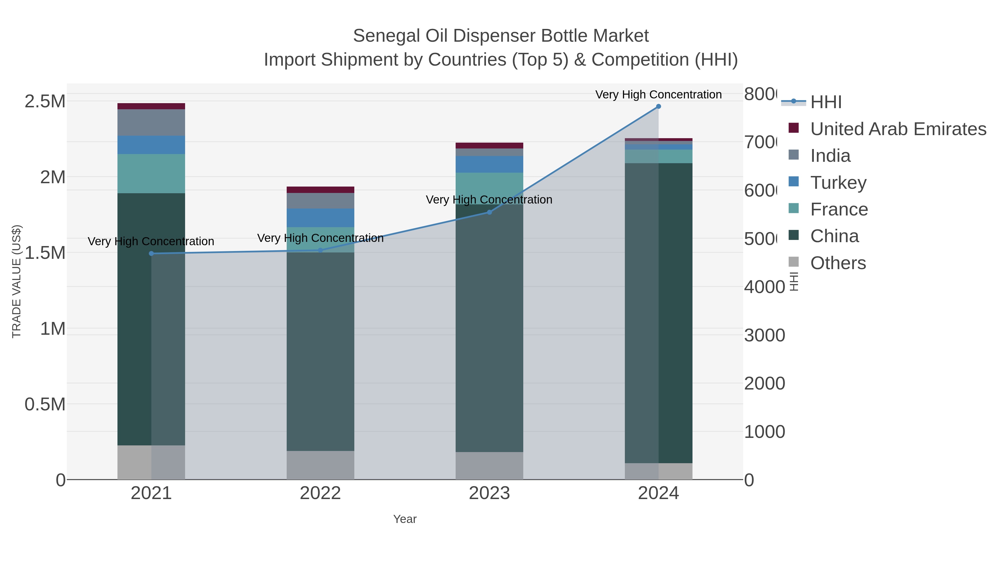Click the Others grey legend swatch
The image size is (1002, 563).
pos(794,262)
